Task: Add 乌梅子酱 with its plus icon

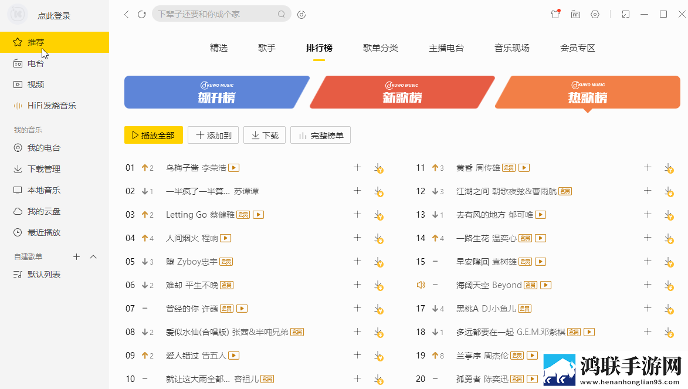Action: pyautogui.click(x=357, y=167)
